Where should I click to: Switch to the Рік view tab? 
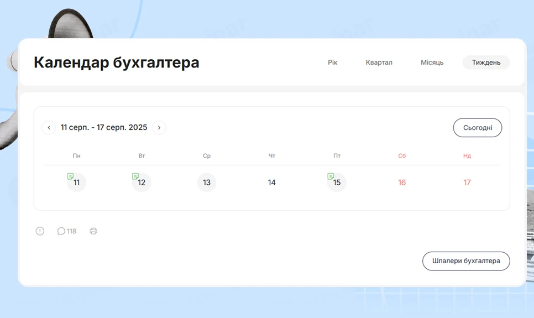[x=333, y=62]
